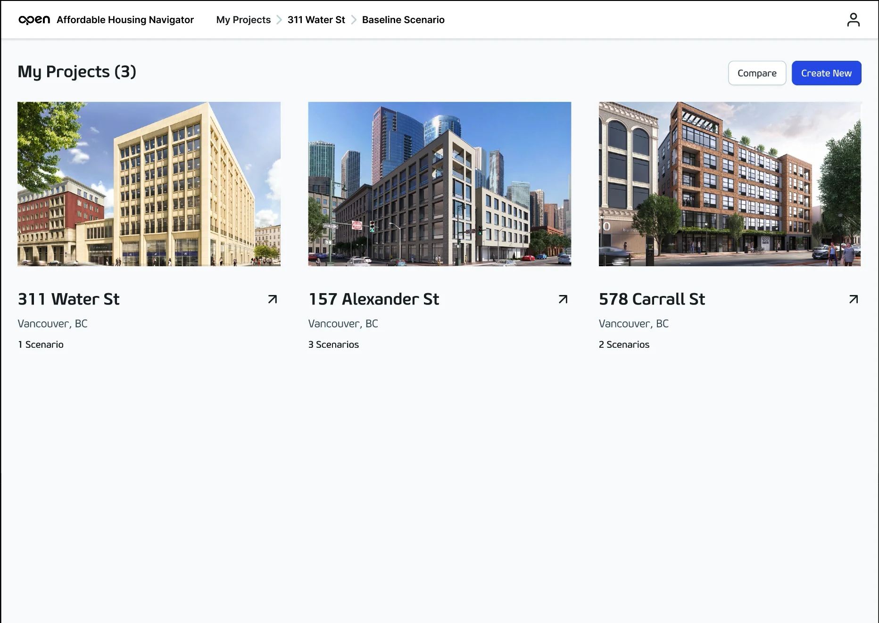Select the chevron after My Projects breadcrumb
Viewport: 879px width, 623px height.
278,20
